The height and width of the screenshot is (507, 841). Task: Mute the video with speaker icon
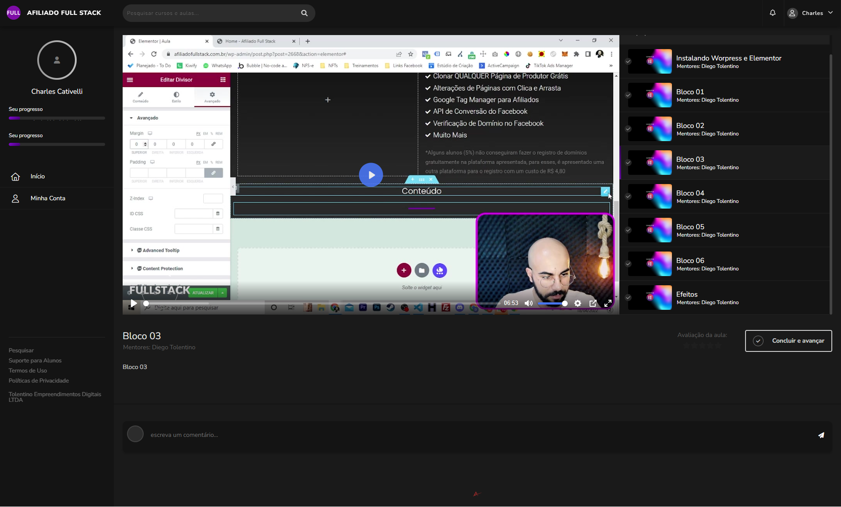click(x=529, y=303)
